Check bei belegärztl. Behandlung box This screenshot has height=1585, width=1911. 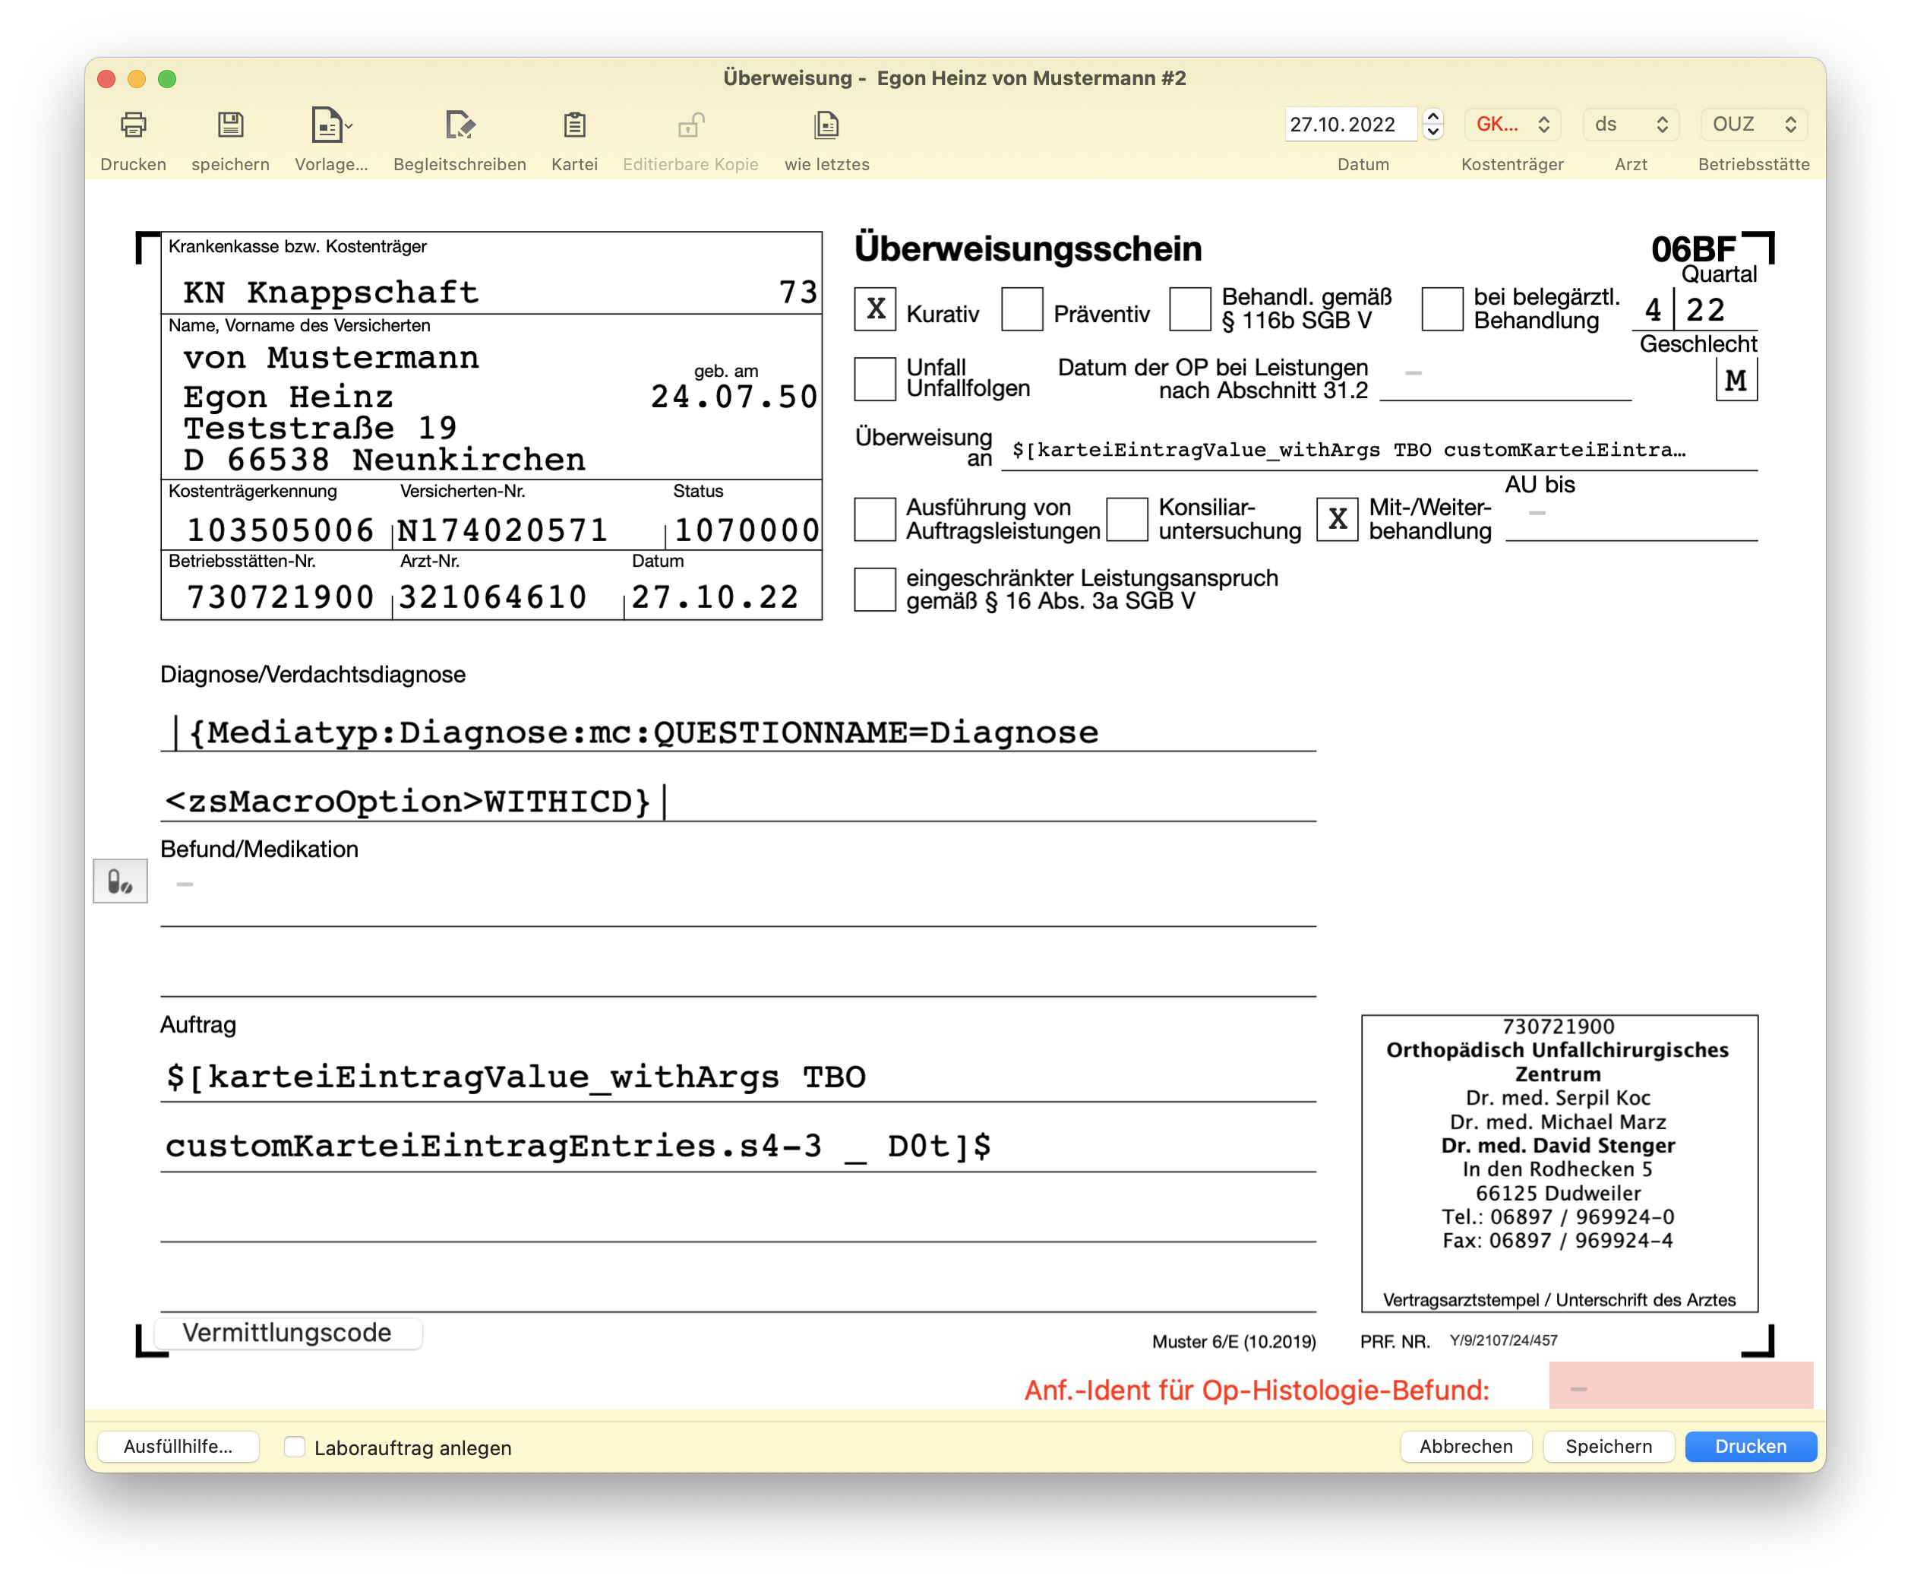pos(1442,309)
